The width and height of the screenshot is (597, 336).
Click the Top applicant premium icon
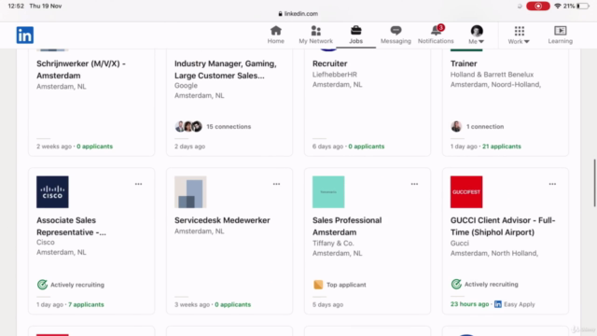(x=318, y=285)
